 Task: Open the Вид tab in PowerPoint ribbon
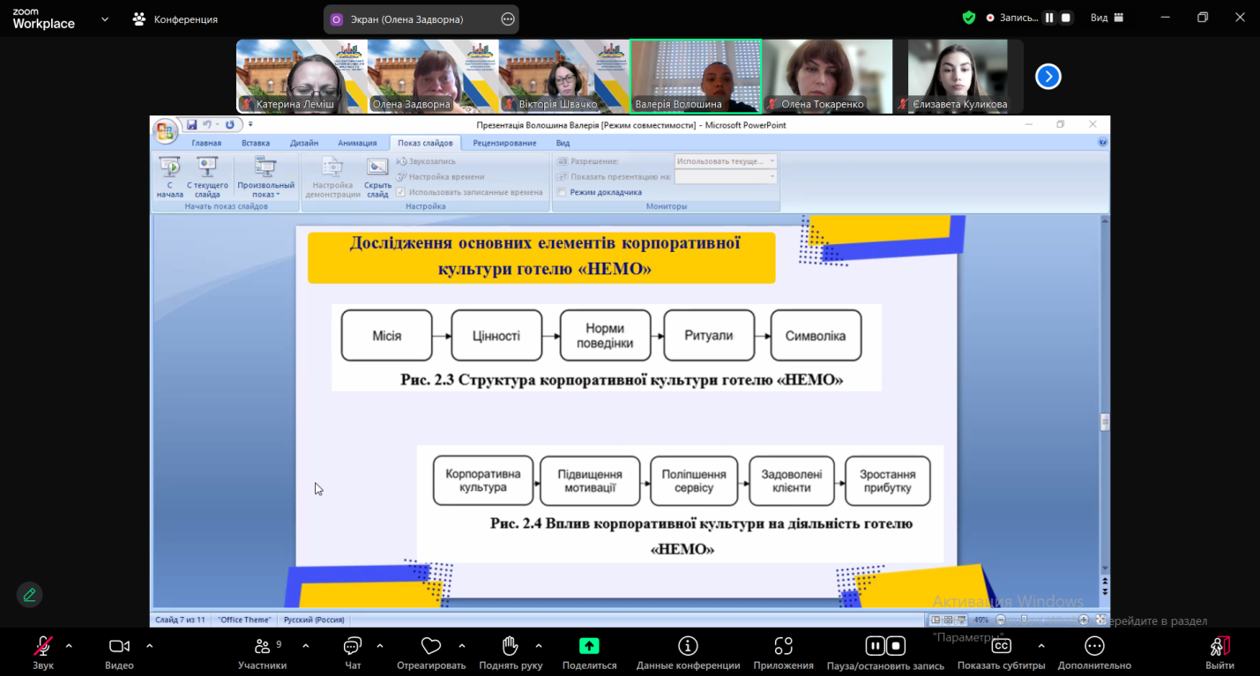(x=563, y=143)
